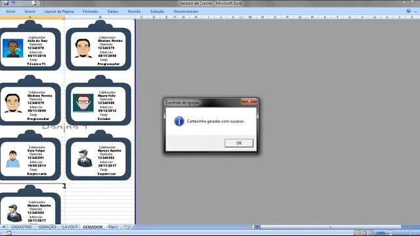Click Mauro Feliz badge photo with glasses
The height and width of the screenshot is (236, 420).
[83, 103]
